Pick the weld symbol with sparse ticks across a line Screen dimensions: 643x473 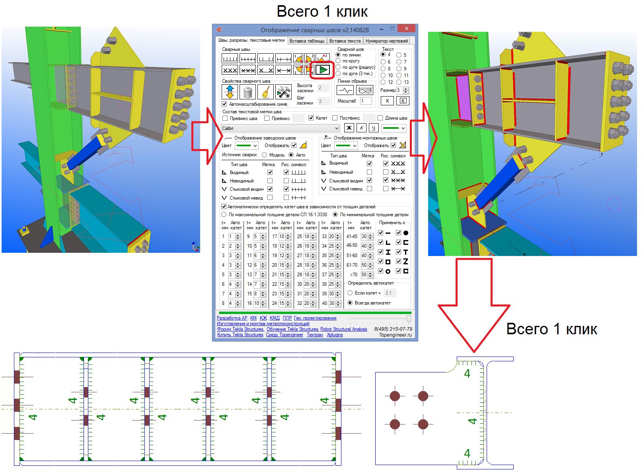(x=283, y=58)
